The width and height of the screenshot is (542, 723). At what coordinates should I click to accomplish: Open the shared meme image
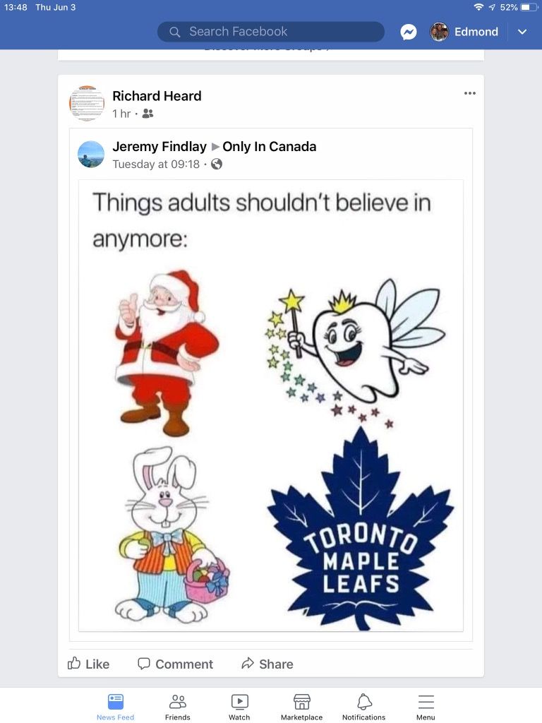click(x=271, y=405)
